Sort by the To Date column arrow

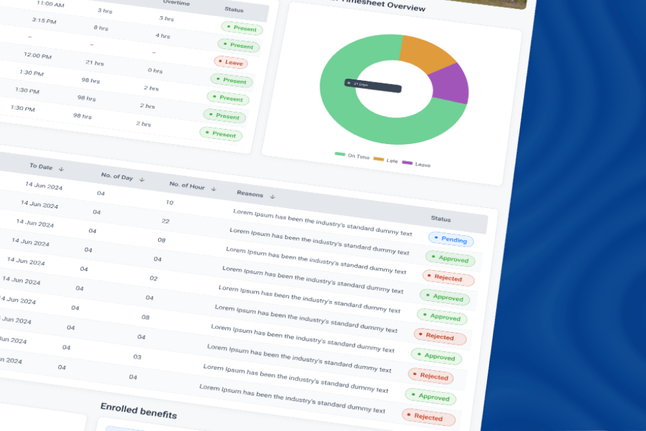click(61, 169)
